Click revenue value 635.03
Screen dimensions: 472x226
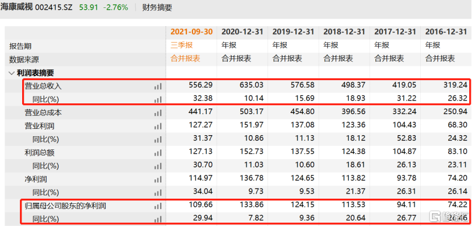click(x=252, y=85)
